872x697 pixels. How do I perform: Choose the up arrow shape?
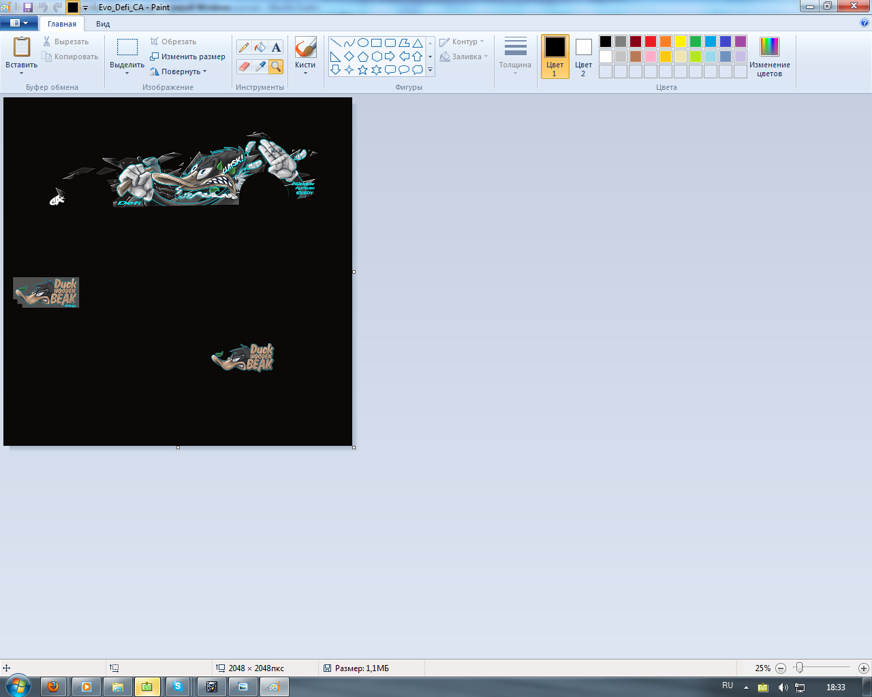click(418, 56)
